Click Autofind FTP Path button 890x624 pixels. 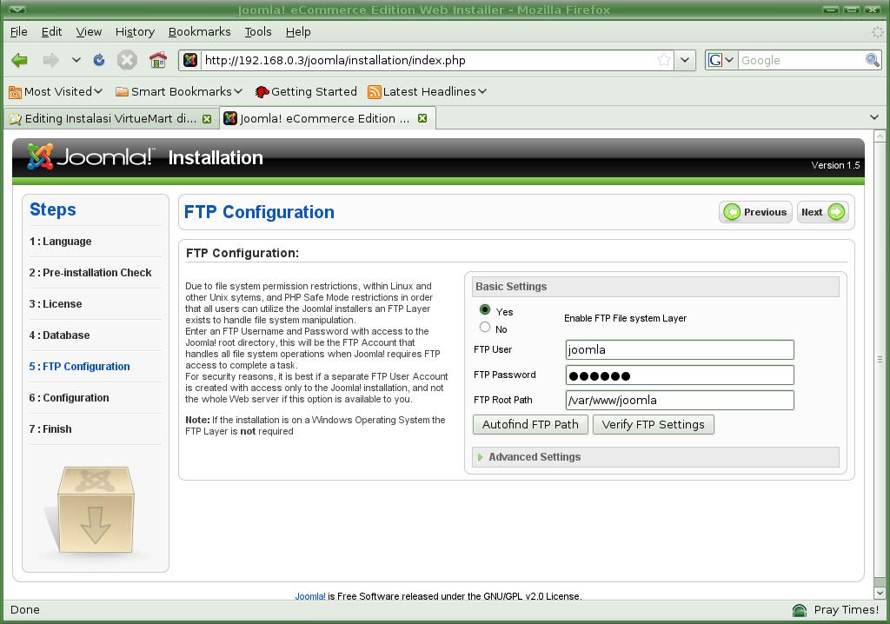tap(530, 425)
